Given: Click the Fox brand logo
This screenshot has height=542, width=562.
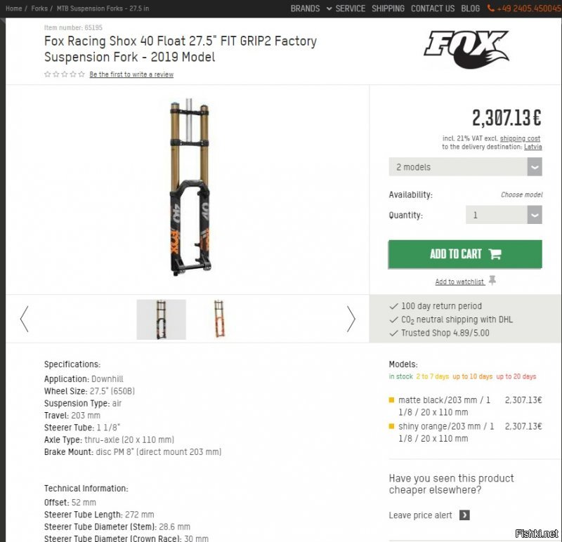Looking at the screenshot, I should click(466, 49).
